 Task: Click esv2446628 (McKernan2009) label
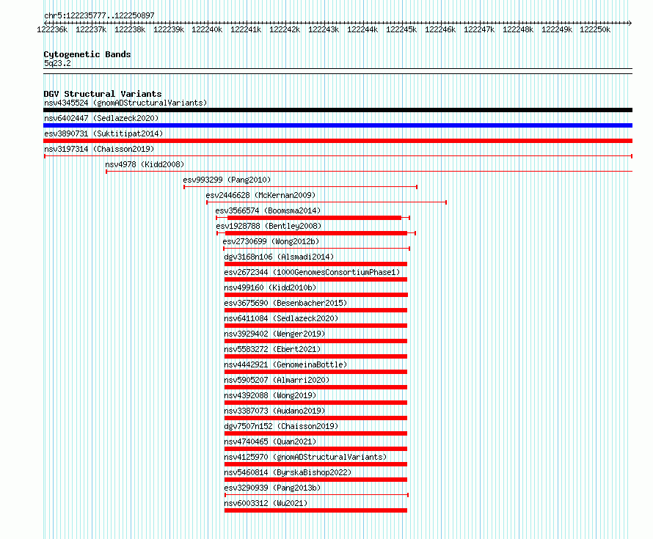[x=260, y=195]
